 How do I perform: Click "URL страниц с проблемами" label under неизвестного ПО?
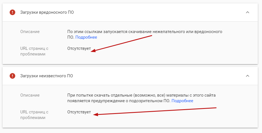tap(34, 115)
